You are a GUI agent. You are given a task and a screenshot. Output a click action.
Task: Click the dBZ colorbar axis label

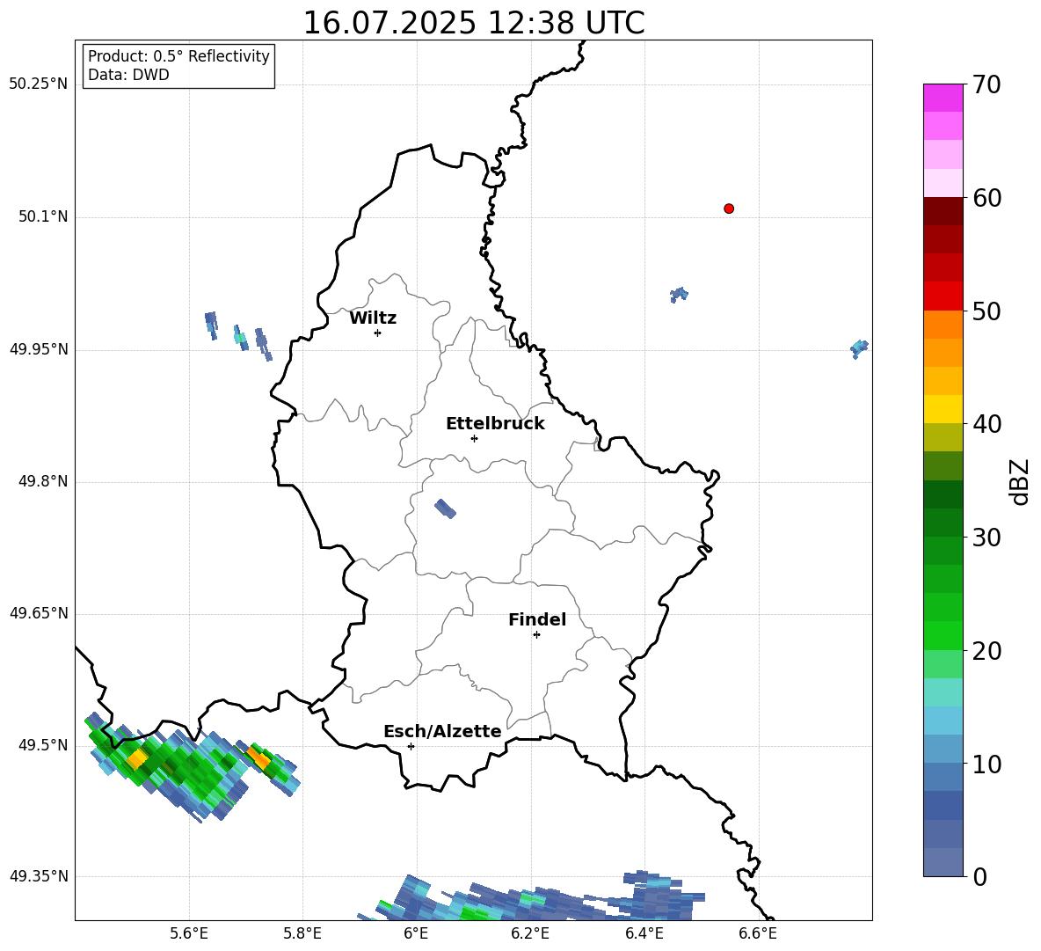pos(1020,481)
